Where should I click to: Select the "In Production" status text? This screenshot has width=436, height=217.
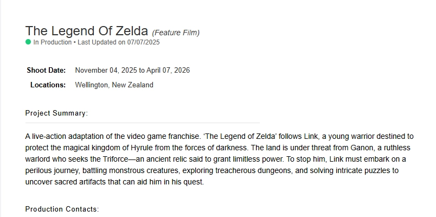point(52,42)
